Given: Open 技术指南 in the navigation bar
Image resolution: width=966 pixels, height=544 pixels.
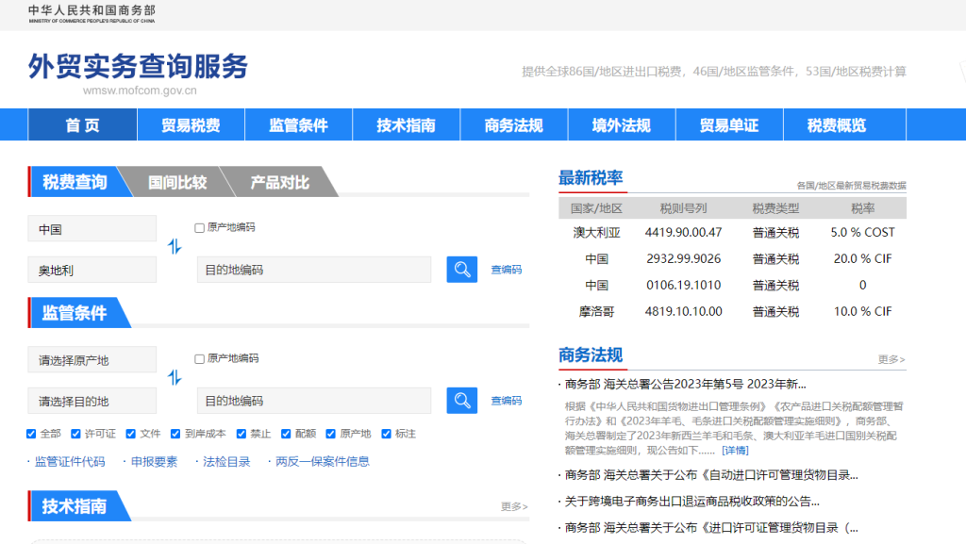Looking at the screenshot, I should click(x=407, y=125).
